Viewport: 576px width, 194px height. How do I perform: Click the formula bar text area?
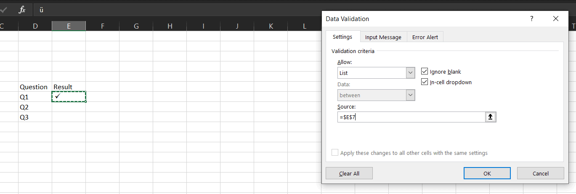point(168,10)
